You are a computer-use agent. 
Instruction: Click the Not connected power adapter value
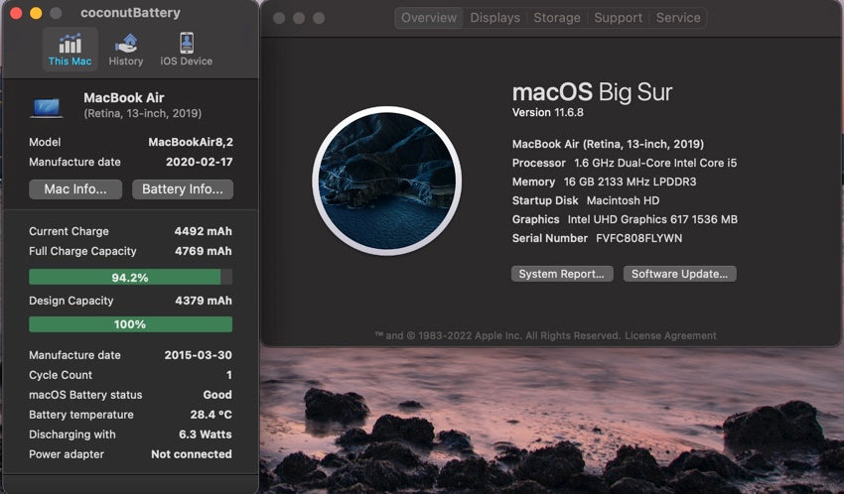click(x=191, y=454)
